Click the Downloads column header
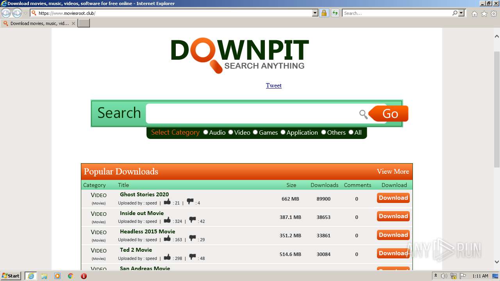 324,185
